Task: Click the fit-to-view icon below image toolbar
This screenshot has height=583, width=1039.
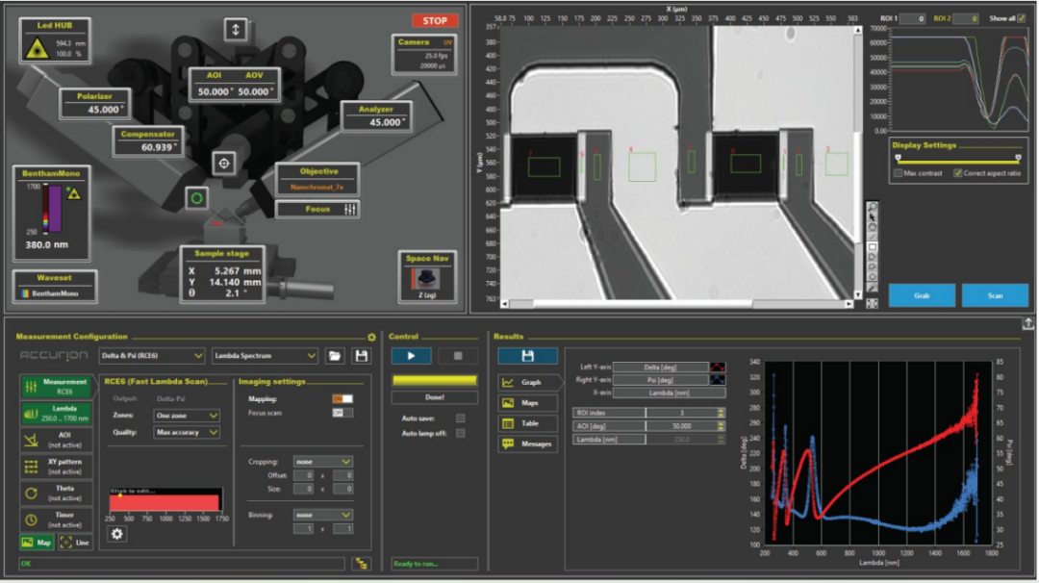Action: click(872, 303)
